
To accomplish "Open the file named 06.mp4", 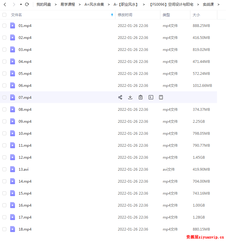I will 25,86.
